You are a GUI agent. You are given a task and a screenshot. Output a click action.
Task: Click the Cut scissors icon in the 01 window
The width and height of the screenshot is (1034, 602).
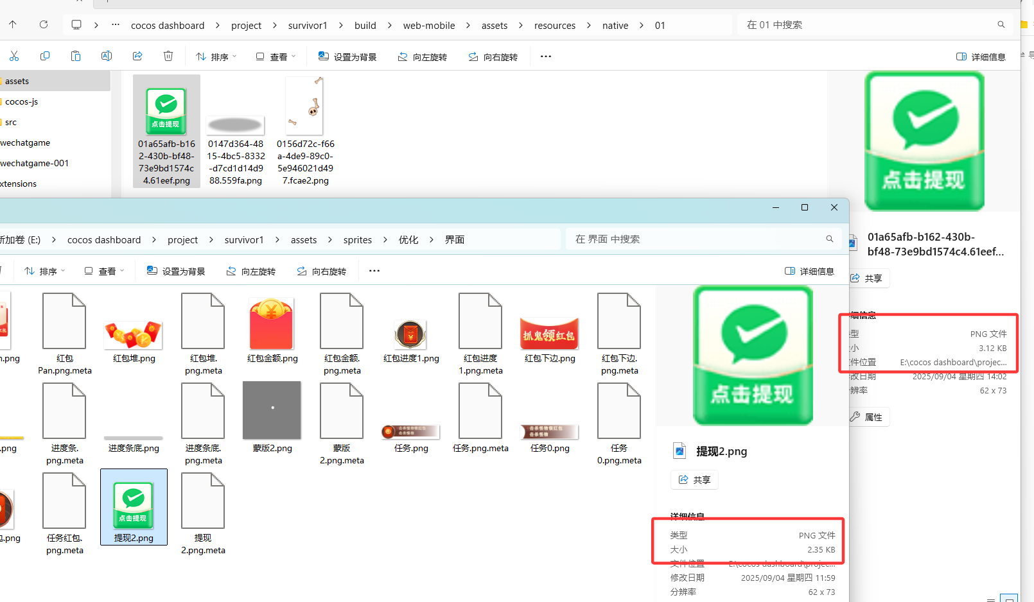pos(14,56)
